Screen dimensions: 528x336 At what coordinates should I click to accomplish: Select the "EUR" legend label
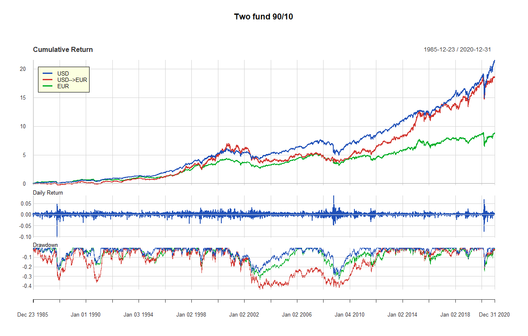63,86
